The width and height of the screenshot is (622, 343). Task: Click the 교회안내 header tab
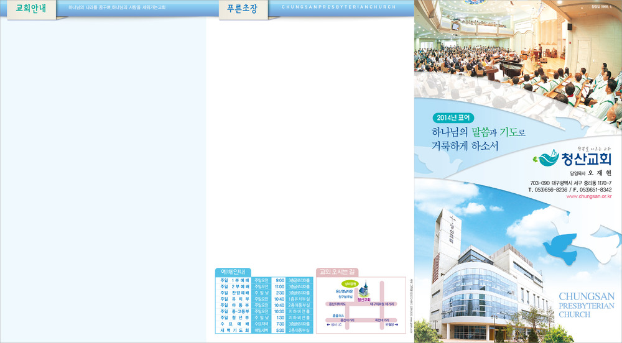tap(30, 9)
